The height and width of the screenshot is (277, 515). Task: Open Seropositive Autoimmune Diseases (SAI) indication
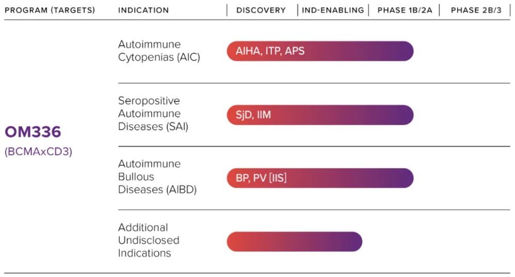pyautogui.click(x=153, y=114)
